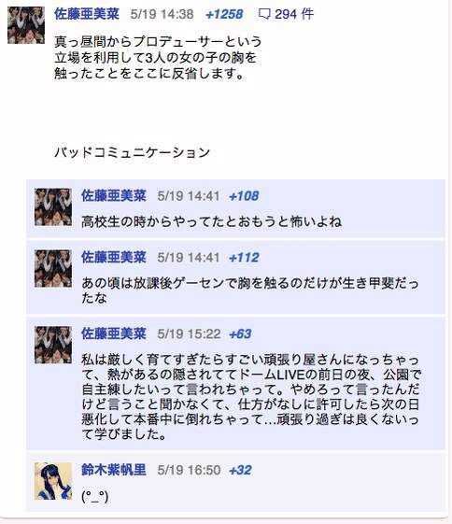Click the 鈴木紫帆里 author name

click(x=114, y=470)
